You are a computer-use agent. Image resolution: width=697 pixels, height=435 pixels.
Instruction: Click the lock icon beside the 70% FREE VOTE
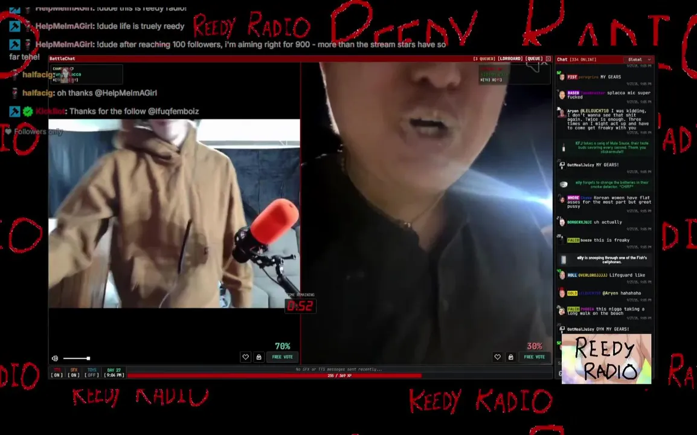pos(259,356)
